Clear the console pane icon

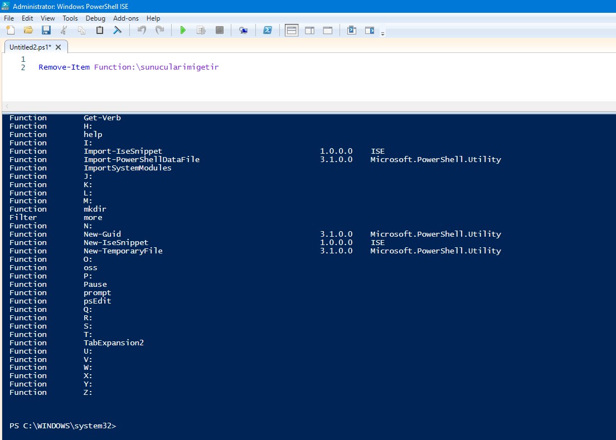click(x=117, y=30)
